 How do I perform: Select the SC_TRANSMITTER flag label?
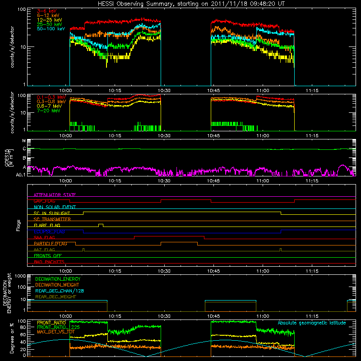pyautogui.click(x=52, y=219)
